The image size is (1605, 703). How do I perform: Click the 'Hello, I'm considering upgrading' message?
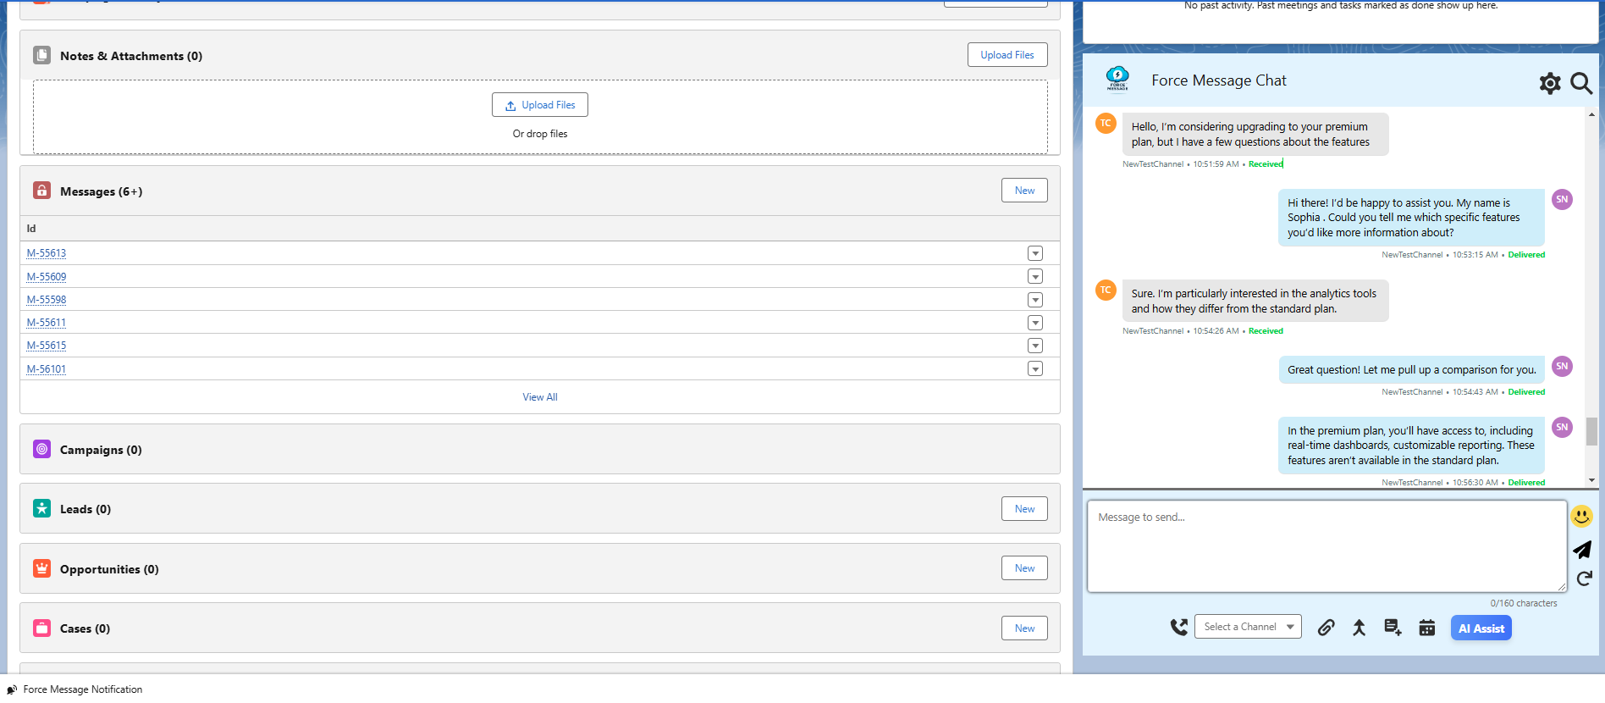coord(1255,135)
